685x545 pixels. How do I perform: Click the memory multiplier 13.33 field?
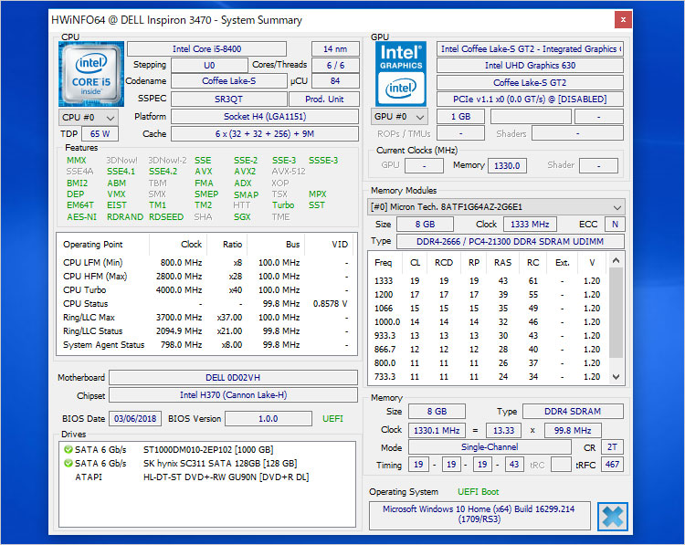coord(503,430)
